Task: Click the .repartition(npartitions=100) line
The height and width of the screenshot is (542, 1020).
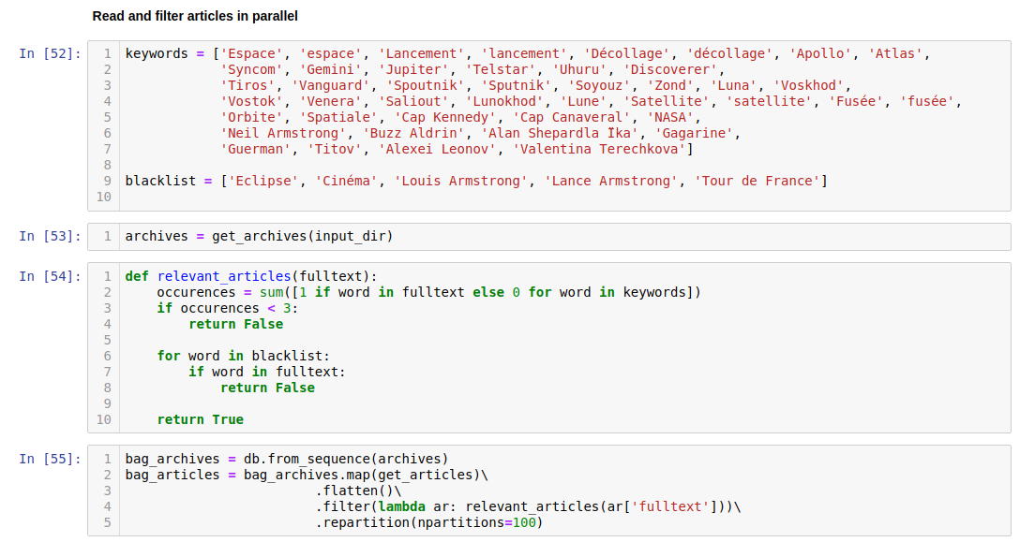Action: pyautogui.click(x=429, y=522)
